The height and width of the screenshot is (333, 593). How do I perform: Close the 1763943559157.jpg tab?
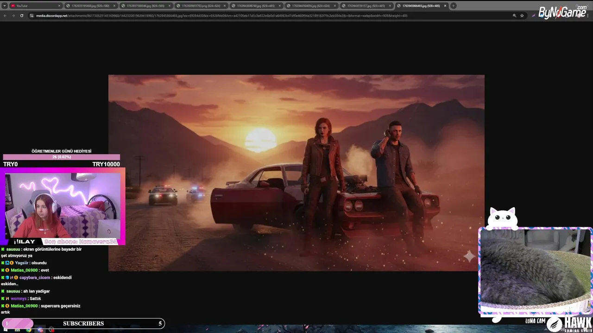pos(390,6)
